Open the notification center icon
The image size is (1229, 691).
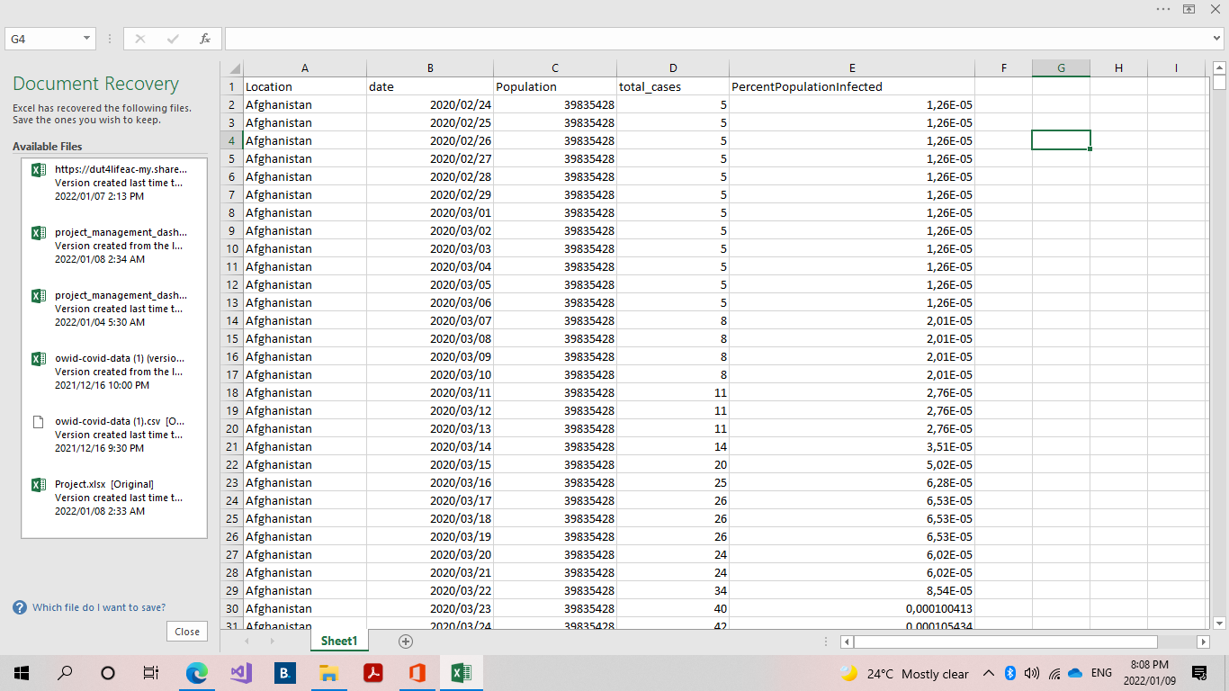point(1198,673)
